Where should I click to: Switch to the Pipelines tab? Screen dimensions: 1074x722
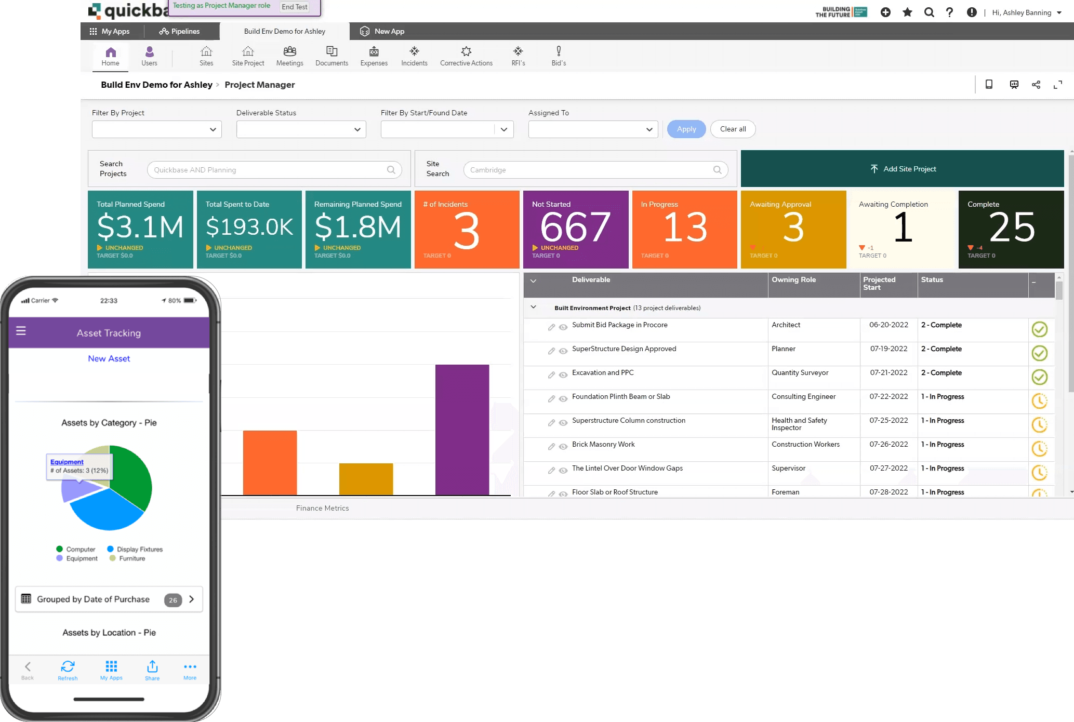click(x=180, y=31)
